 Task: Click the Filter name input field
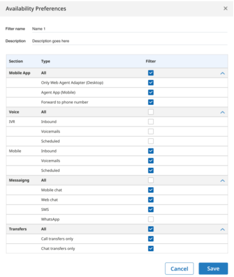pyautogui.click(x=130, y=29)
